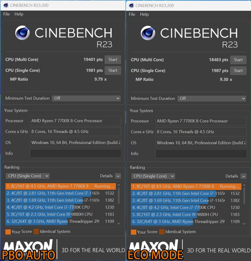Click Cores x GHz field in left window

tap(76, 131)
